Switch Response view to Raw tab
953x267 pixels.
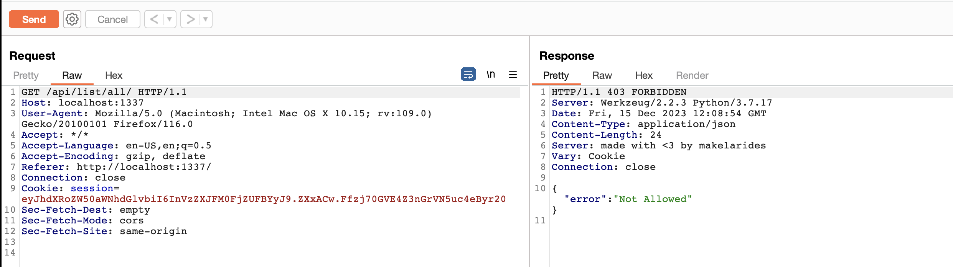coord(602,75)
